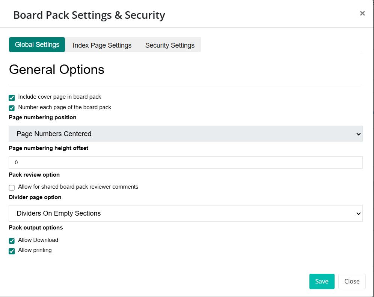Uncheck the Include cover page checkbox
This screenshot has height=297, width=374.
tap(12, 98)
